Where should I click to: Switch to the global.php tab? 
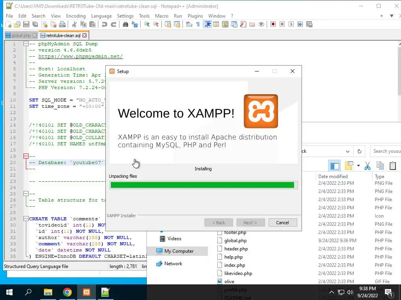click(21, 36)
